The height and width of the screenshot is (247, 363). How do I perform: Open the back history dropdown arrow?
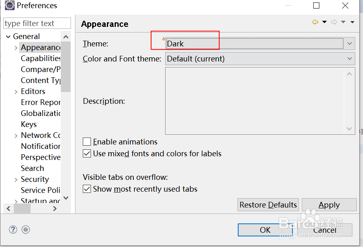pyautogui.click(x=325, y=22)
